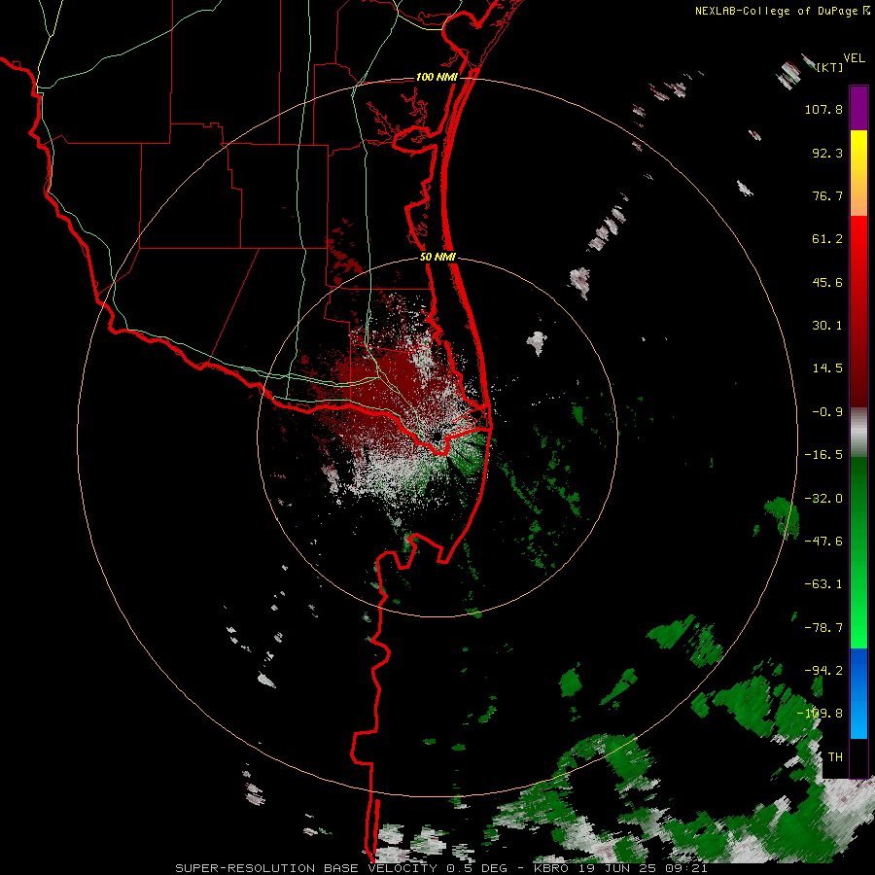875x875 pixels.
Task: Click the 107.8 value on the velocity scale
Action: [x=823, y=109]
